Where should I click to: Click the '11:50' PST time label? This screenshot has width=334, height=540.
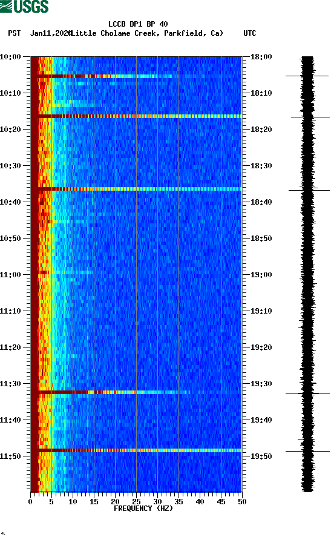coord(10,456)
